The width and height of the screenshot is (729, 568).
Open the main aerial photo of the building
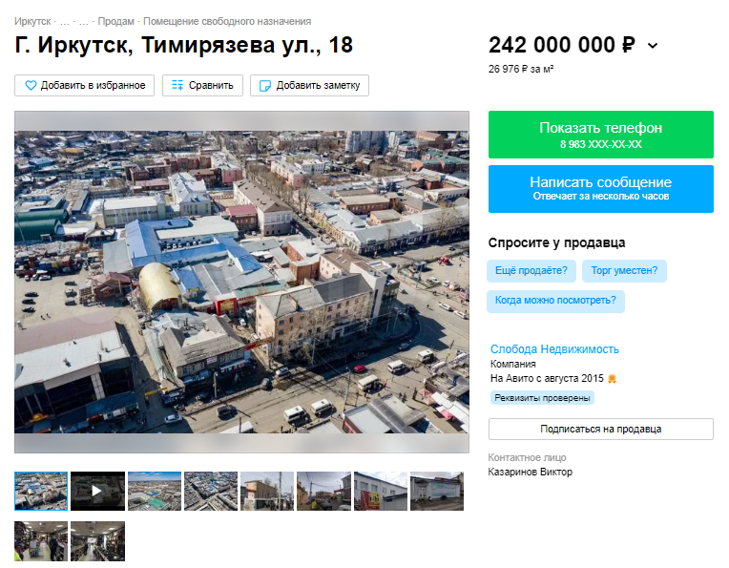tap(241, 282)
